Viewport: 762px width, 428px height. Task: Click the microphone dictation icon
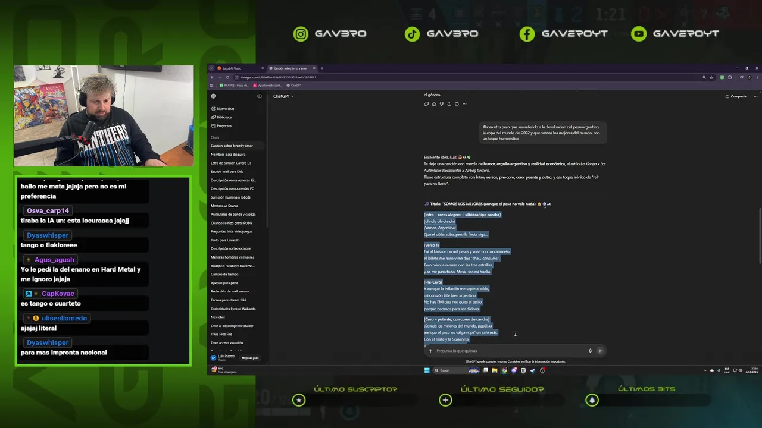pos(590,351)
